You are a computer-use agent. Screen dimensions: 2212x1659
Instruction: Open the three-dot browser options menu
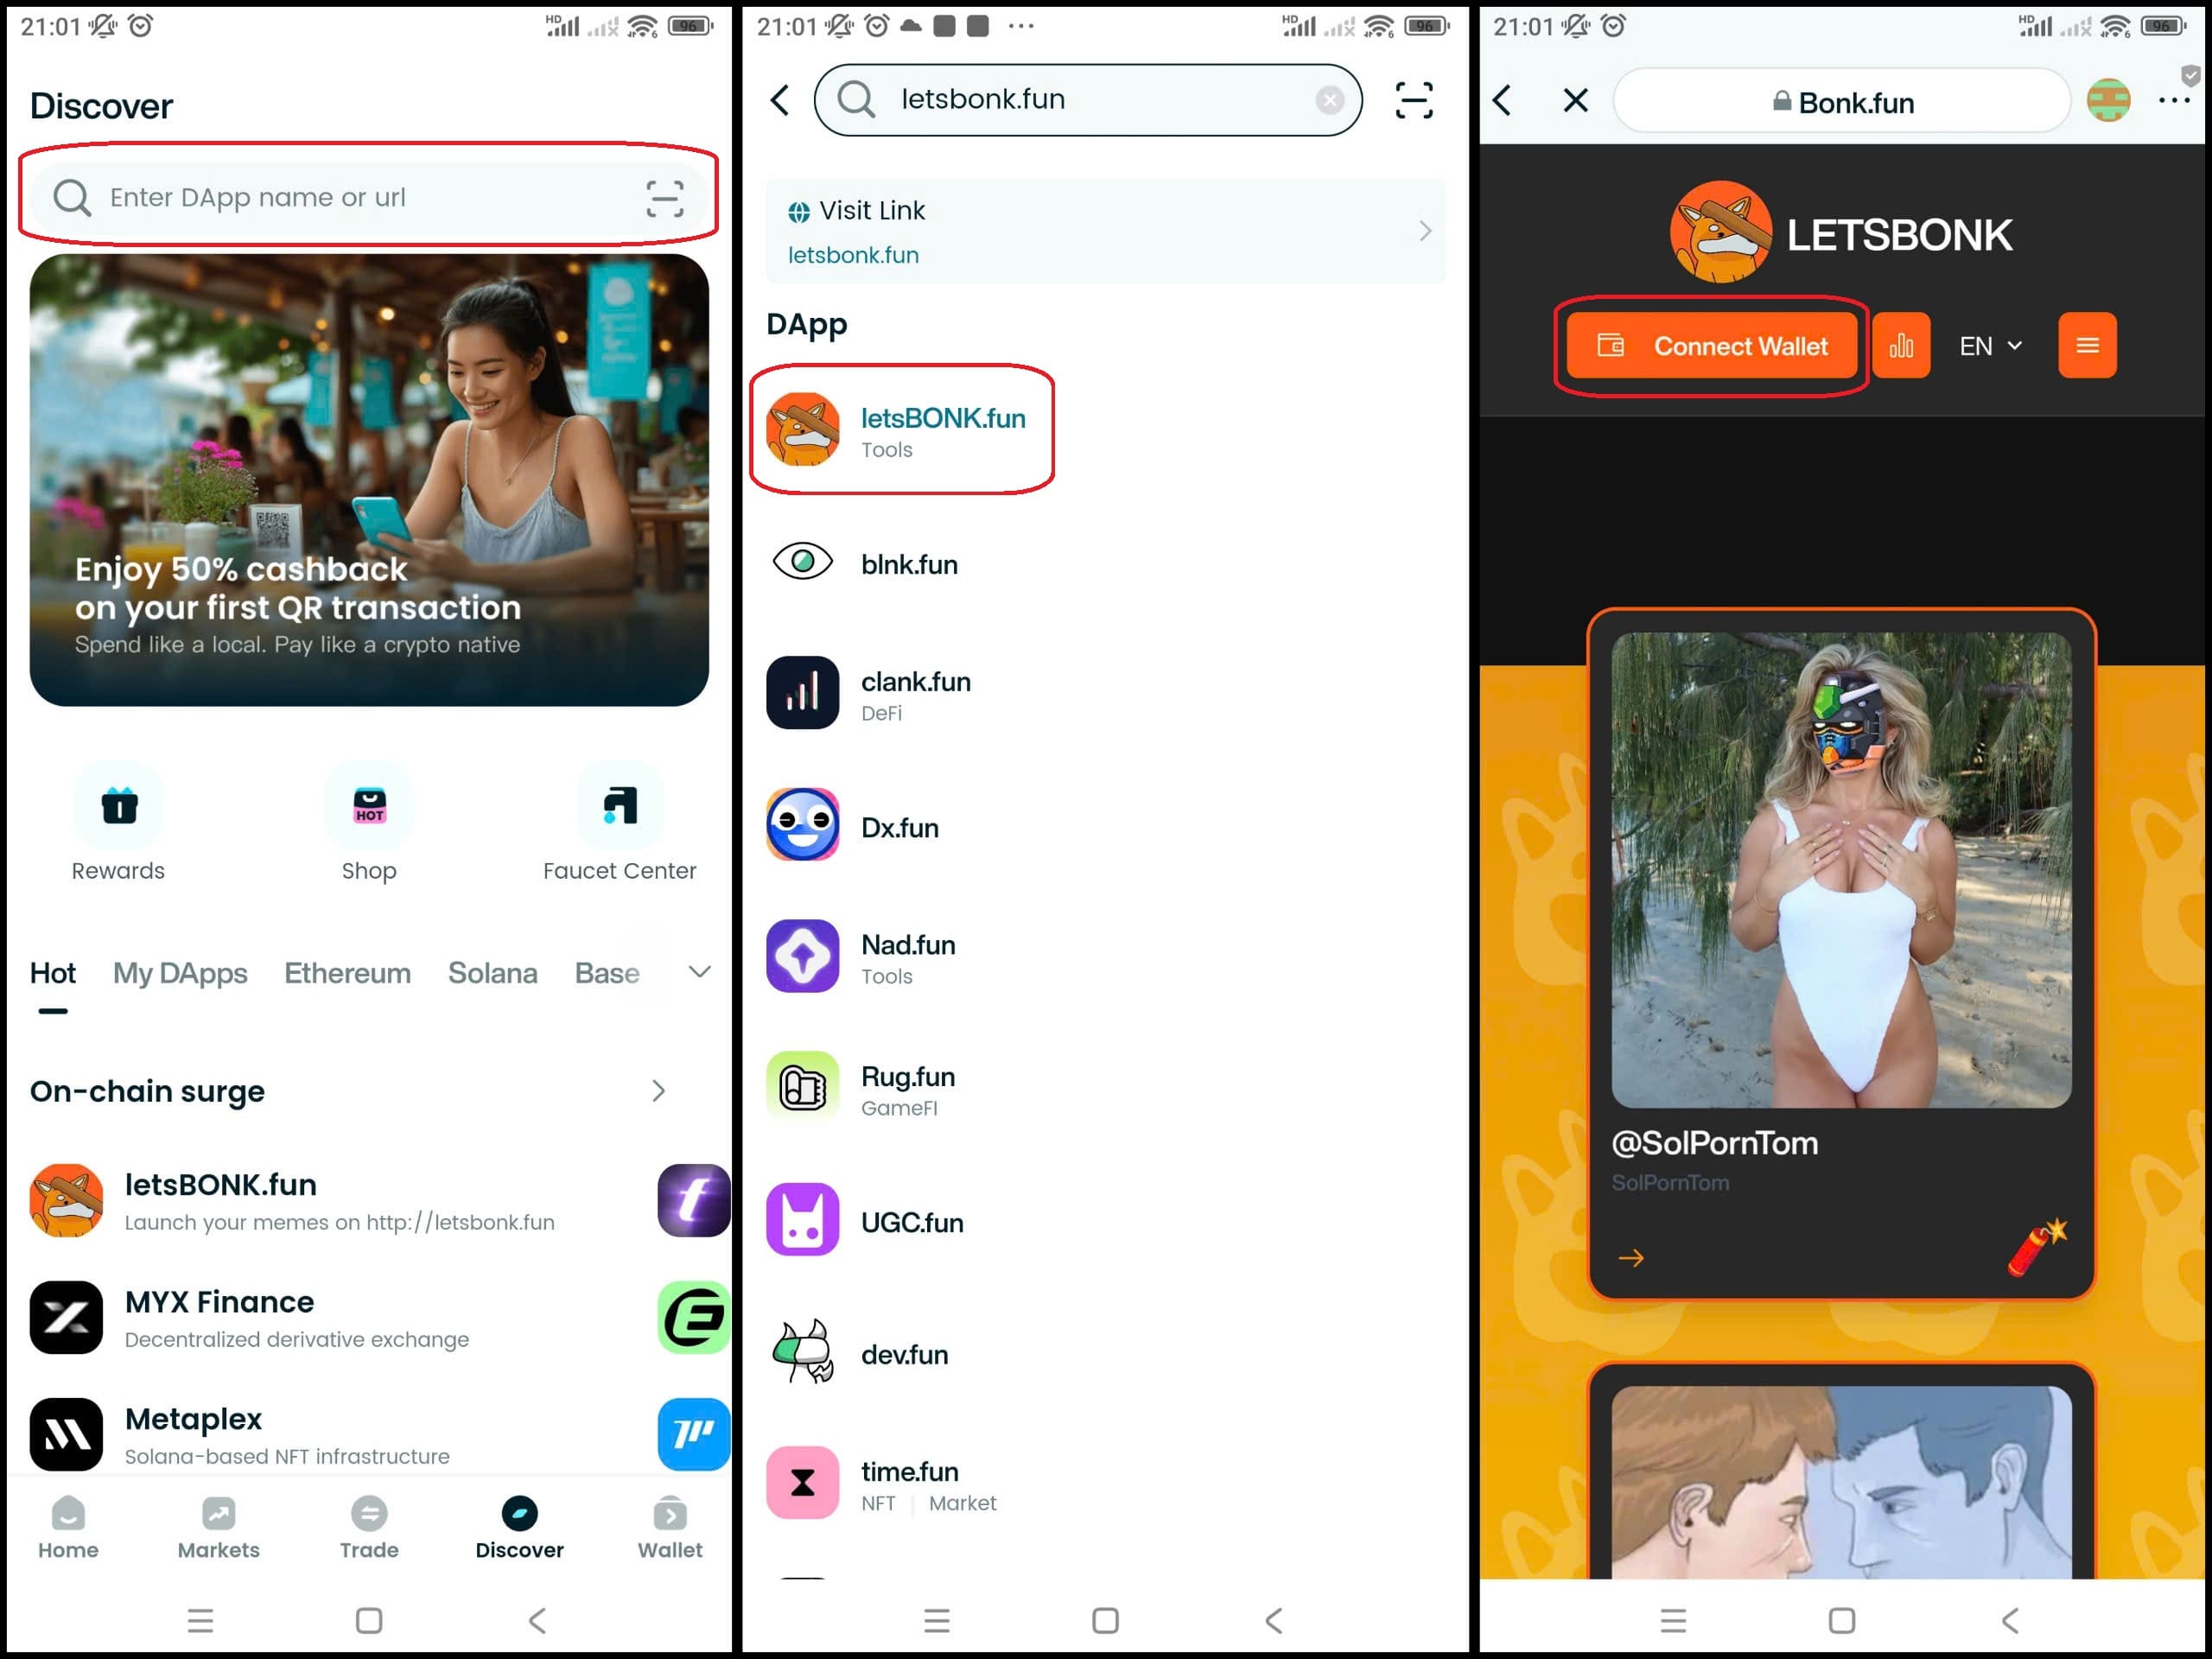(2174, 100)
